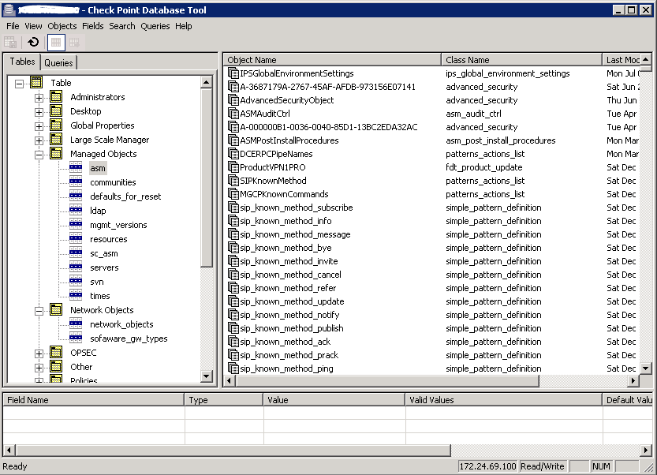Click the ASMAuditCtrl object icon
Image resolution: width=657 pixels, height=475 pixels.
[233, 114]
